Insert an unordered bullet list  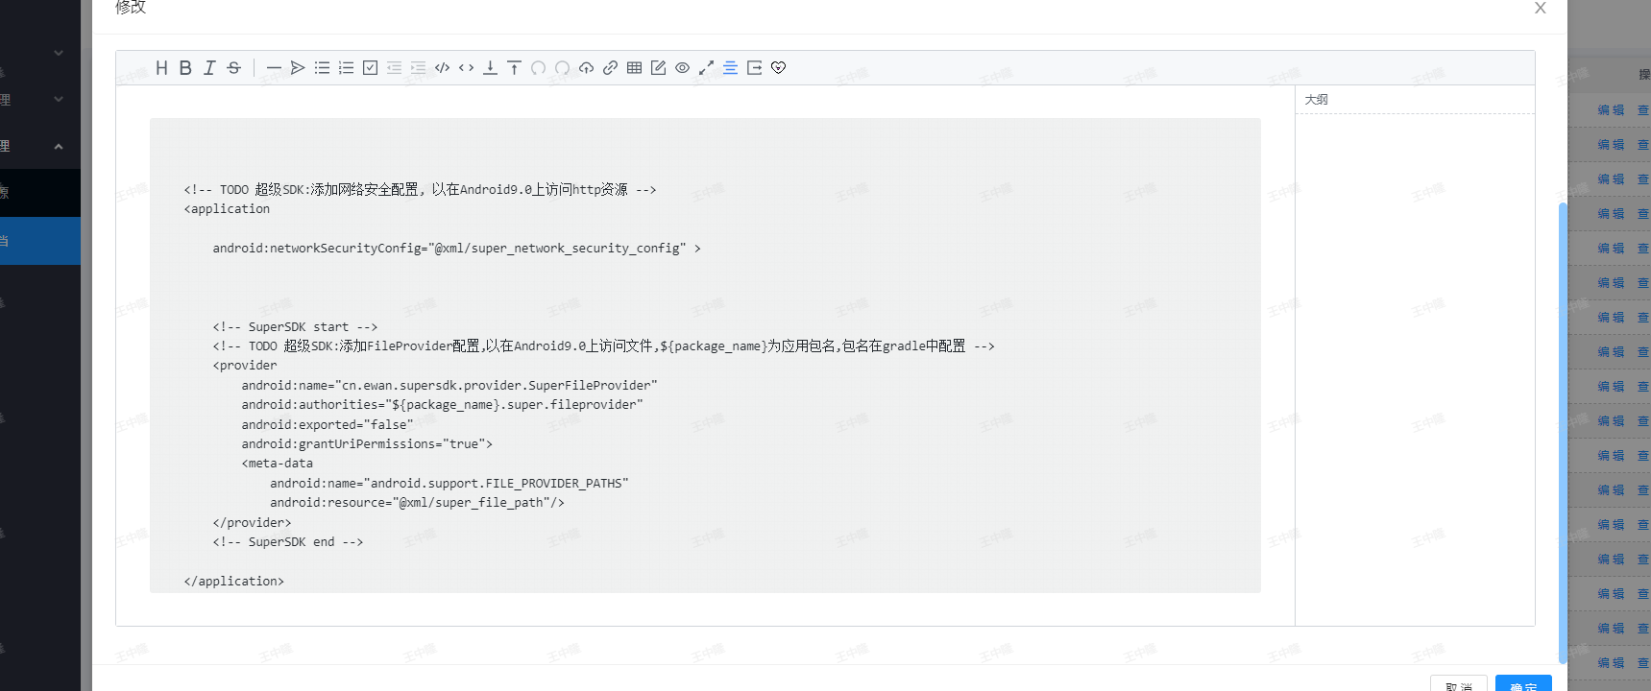pos(322,68)
